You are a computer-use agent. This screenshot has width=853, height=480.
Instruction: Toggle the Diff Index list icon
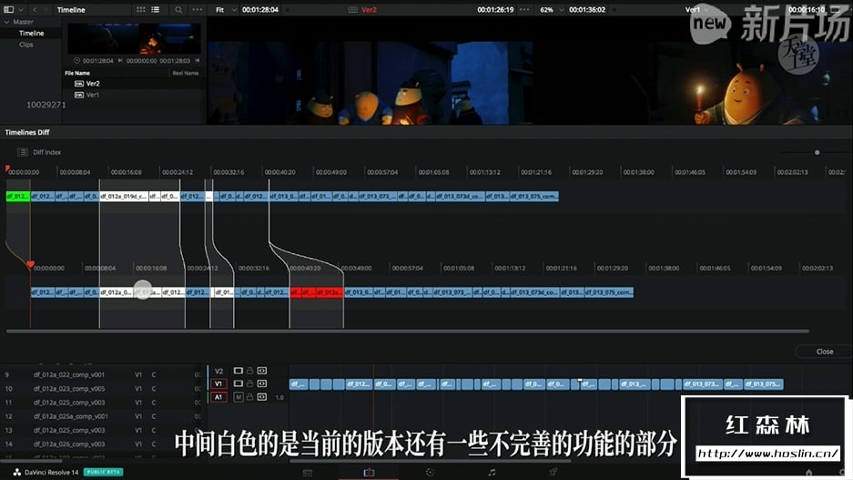point(23,152)
